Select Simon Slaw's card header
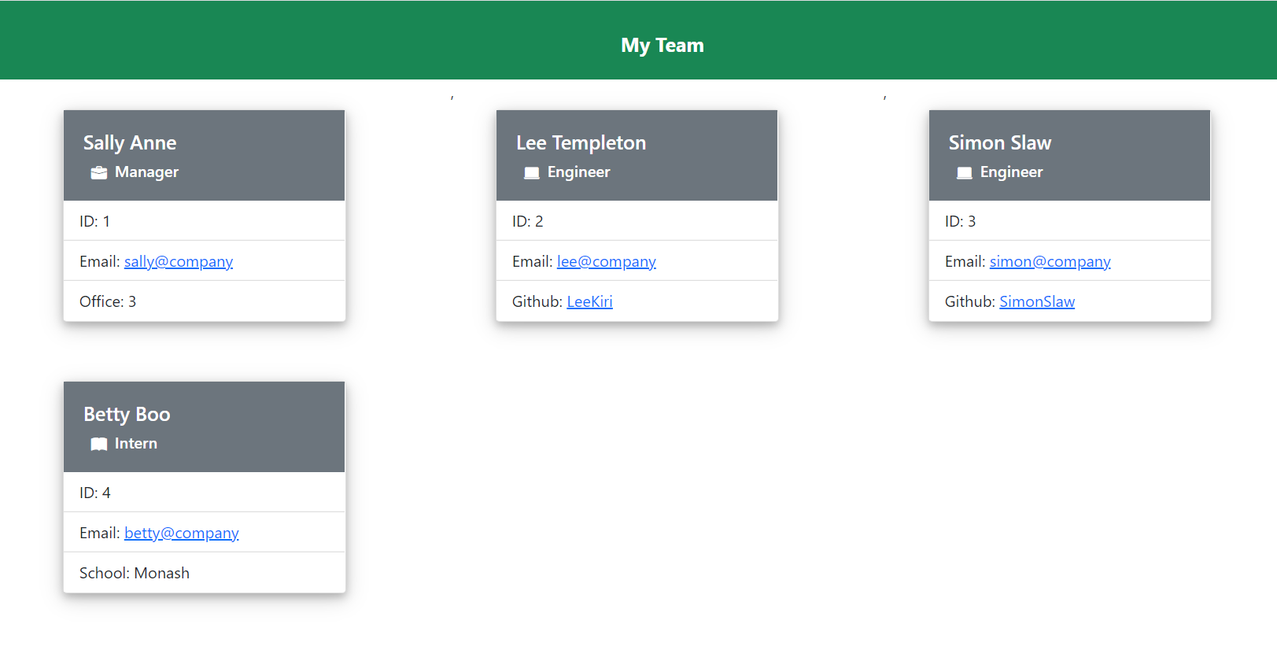This screenshot has width=1277, height=672. pyautogui.click(x=1069, y=155)
